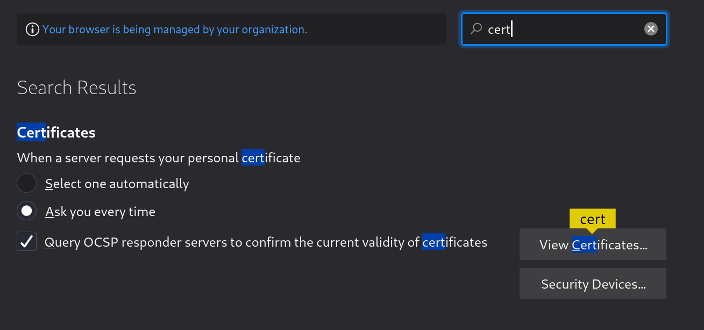
Task: Click the 'Select one automatically' label text
Action: (x=117, y=184)
